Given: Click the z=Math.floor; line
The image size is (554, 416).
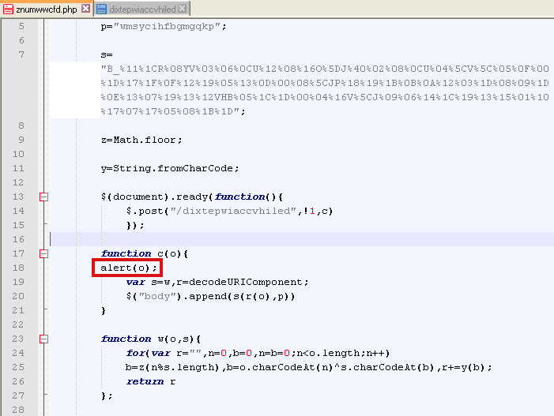Looking at the screenshot, I should click(141, 140).
